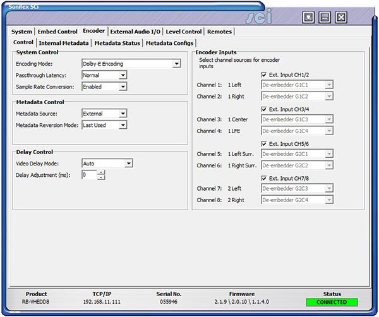Open the Encoding Mode dropdown

coord(177,64)
